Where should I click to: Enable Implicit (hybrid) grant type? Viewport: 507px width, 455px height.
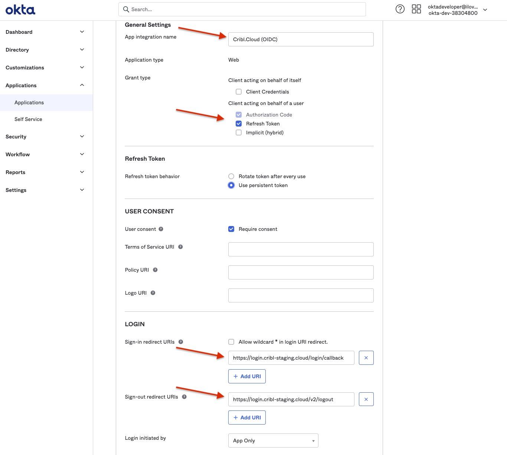tap(239, 132)
